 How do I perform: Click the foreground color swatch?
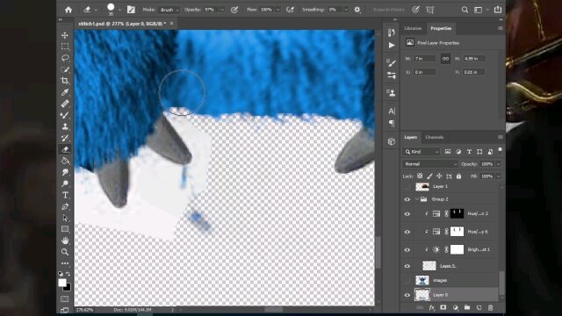62,283
